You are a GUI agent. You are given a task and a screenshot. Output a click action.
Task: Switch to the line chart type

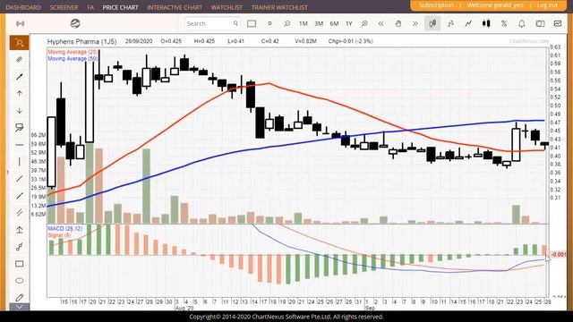coord(468,23)
